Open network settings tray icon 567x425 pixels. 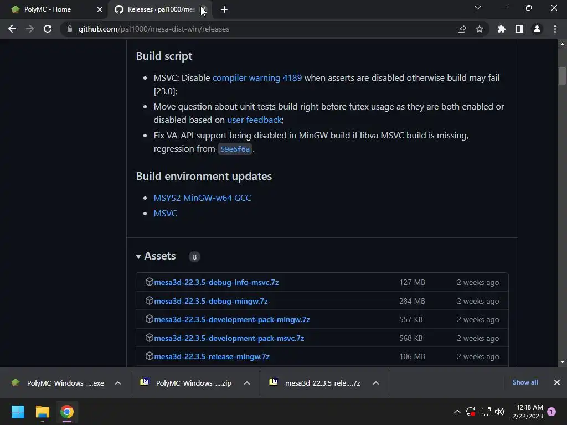pyautogui.click(x=486, y=412)
